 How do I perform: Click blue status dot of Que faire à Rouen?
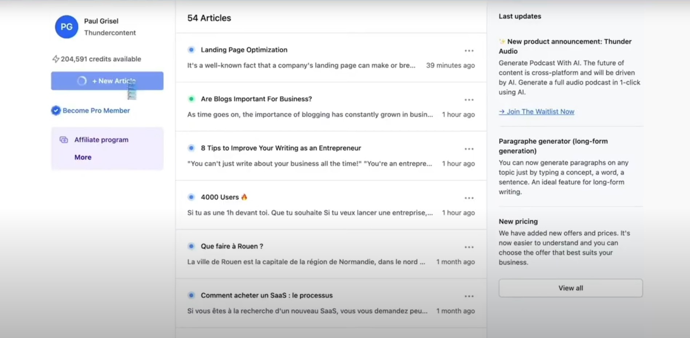191,246
